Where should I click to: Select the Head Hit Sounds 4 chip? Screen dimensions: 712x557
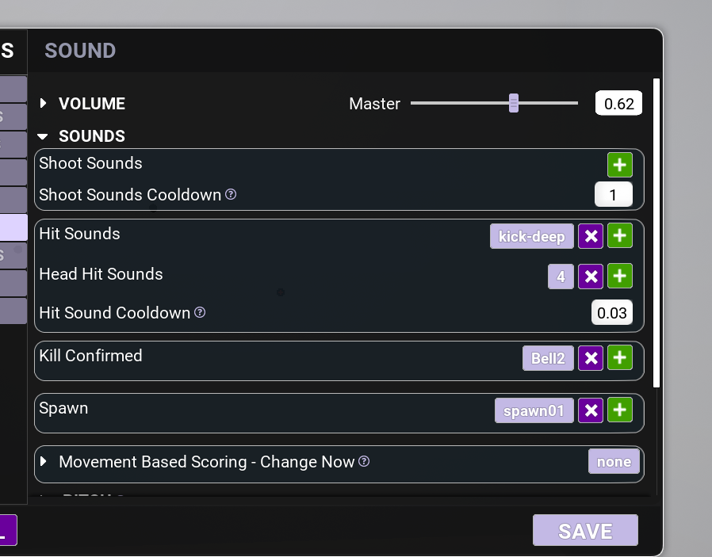point(561,277)
